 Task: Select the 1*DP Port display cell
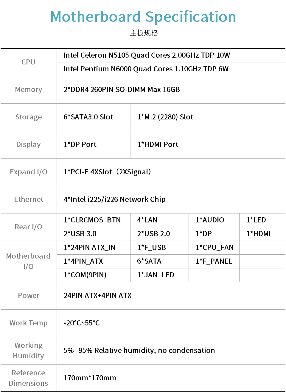pos(80,144)
